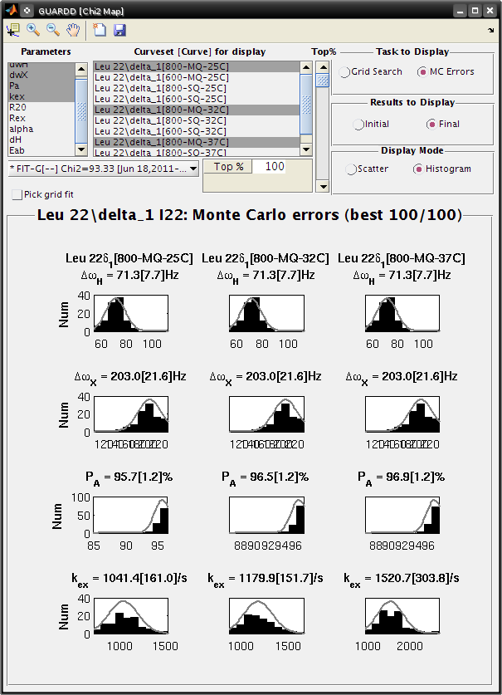Select curve delta_1[800-SQ-25C]
Viewport: 502px width, 695px height.
197,88
